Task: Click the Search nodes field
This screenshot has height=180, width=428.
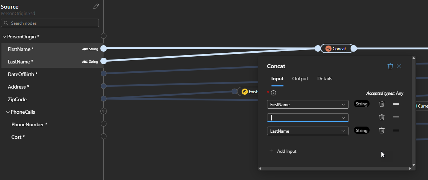Action: [x=50, y=23]
